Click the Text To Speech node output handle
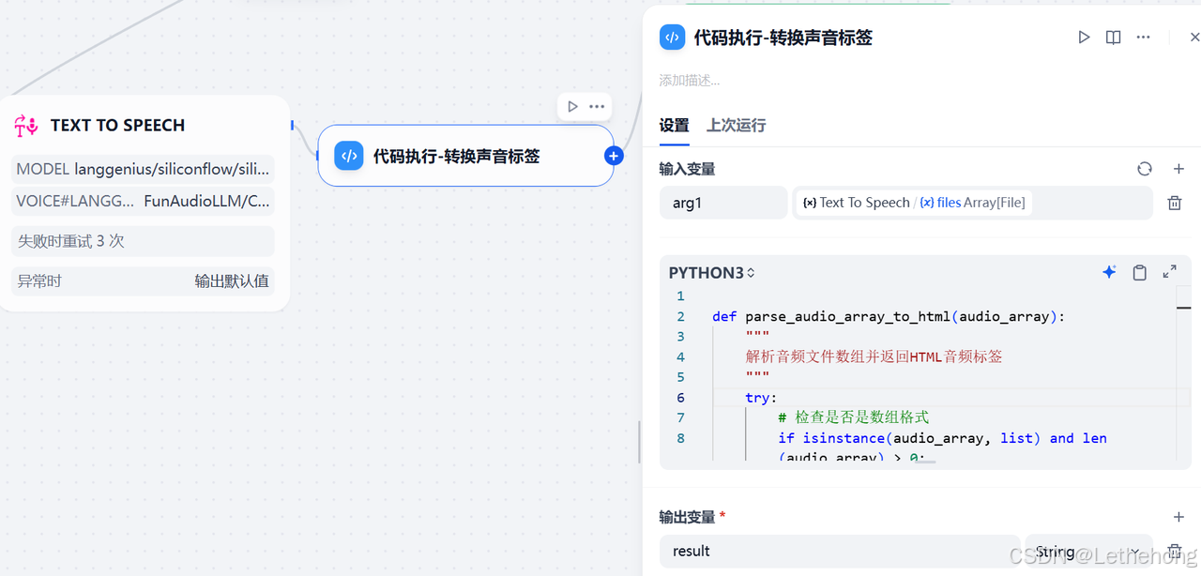1201x576 pixels. [x=292, y=125]
